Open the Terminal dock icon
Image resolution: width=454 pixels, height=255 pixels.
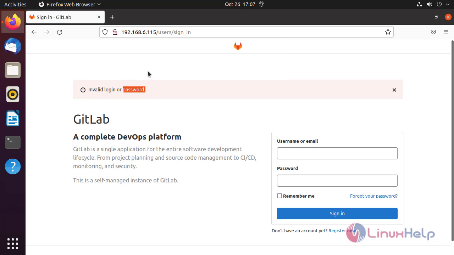pos(13,142)
